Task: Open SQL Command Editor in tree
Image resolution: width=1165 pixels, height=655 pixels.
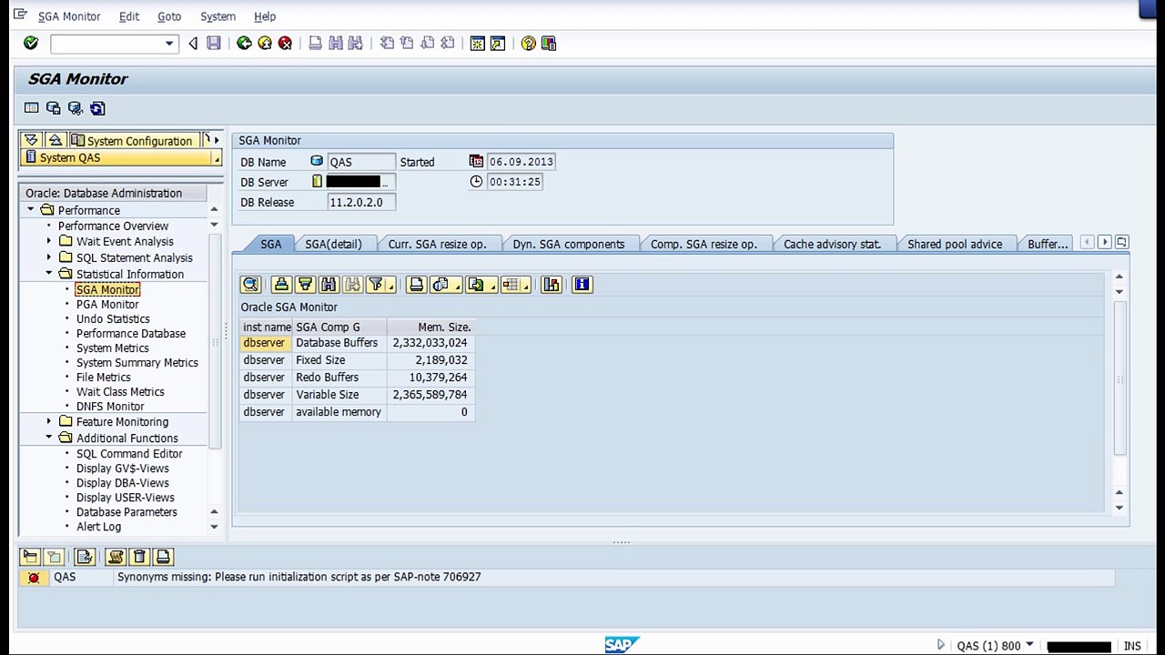Action: coord(129,453)
